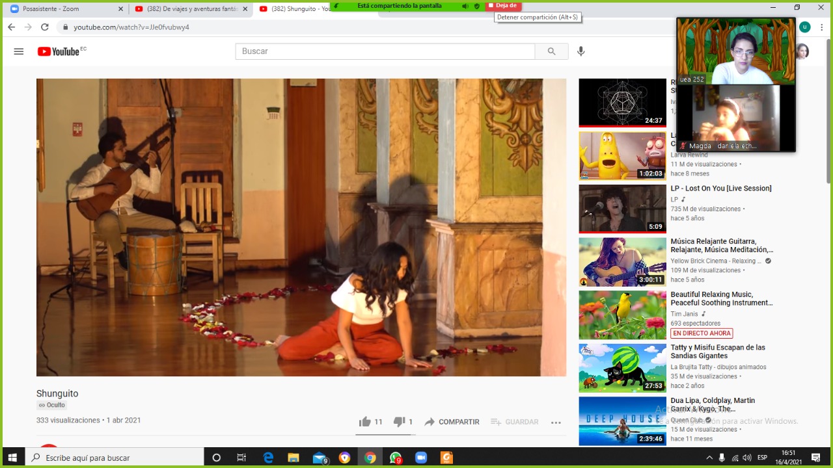Click the Shunguito video player

tap(301, 227)
